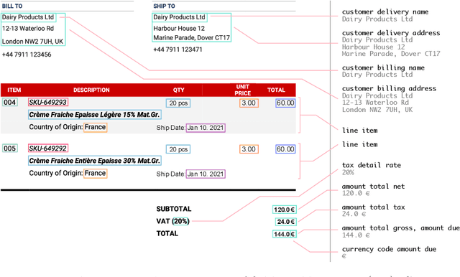
Task: Click the TOTAL label below VAT
Action: pyautogui.click(x=167, y=234)
